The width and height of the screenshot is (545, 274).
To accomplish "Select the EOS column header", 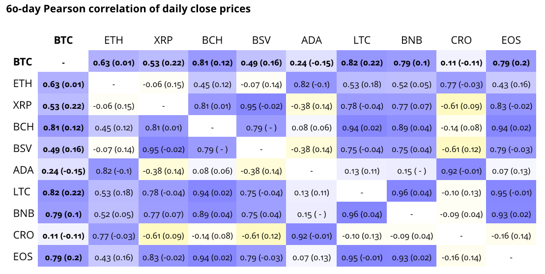I will (510, 40).
